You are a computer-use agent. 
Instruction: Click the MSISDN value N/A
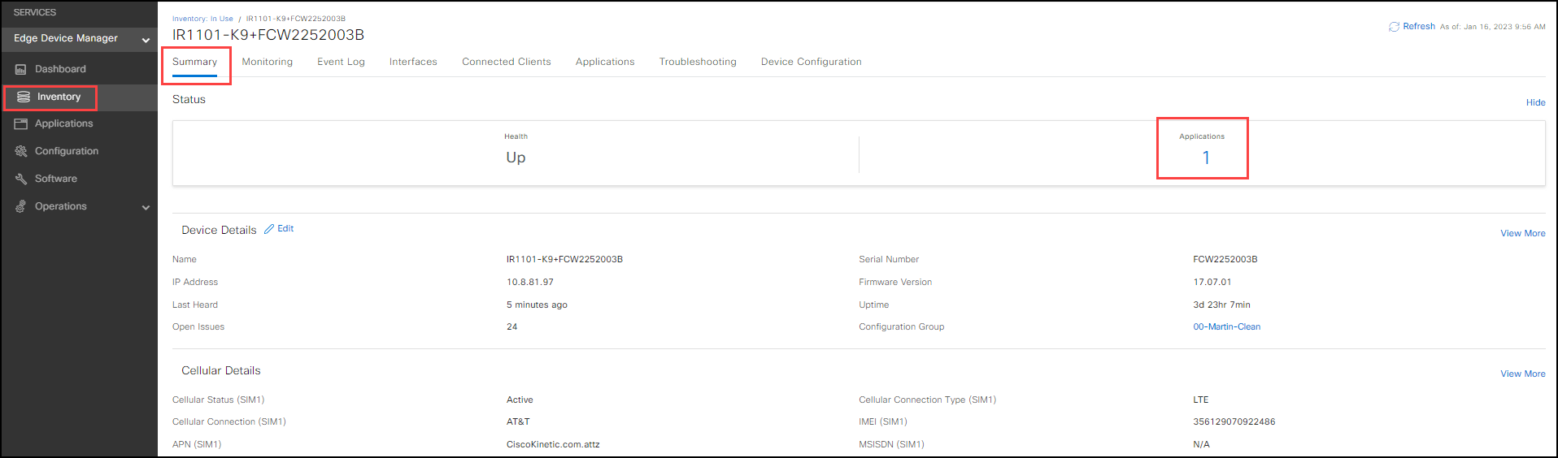click(1201, 445)
